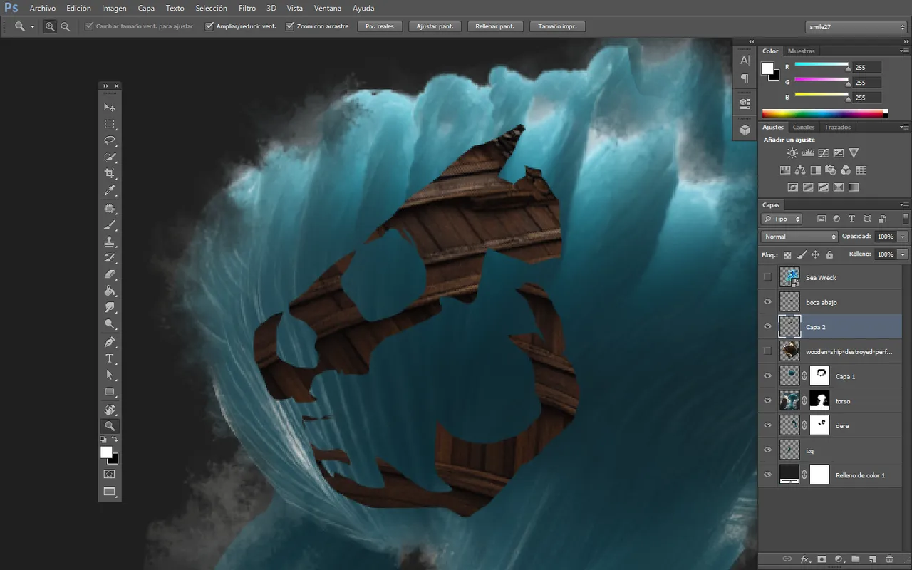Select the Eraser tool
Screen dimensions: 912x570
click(x=110, y=274)
